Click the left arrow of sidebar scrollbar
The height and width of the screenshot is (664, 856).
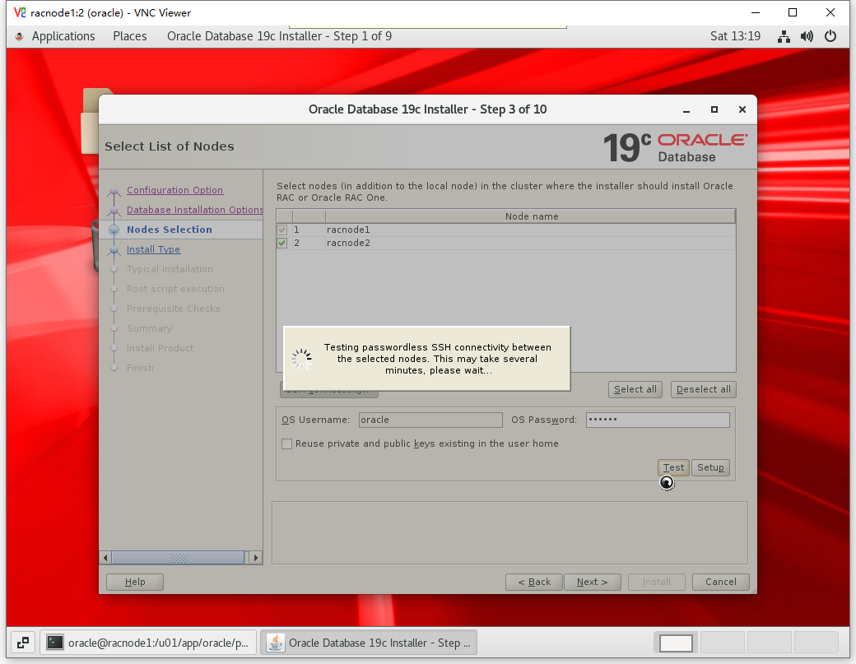105,558
